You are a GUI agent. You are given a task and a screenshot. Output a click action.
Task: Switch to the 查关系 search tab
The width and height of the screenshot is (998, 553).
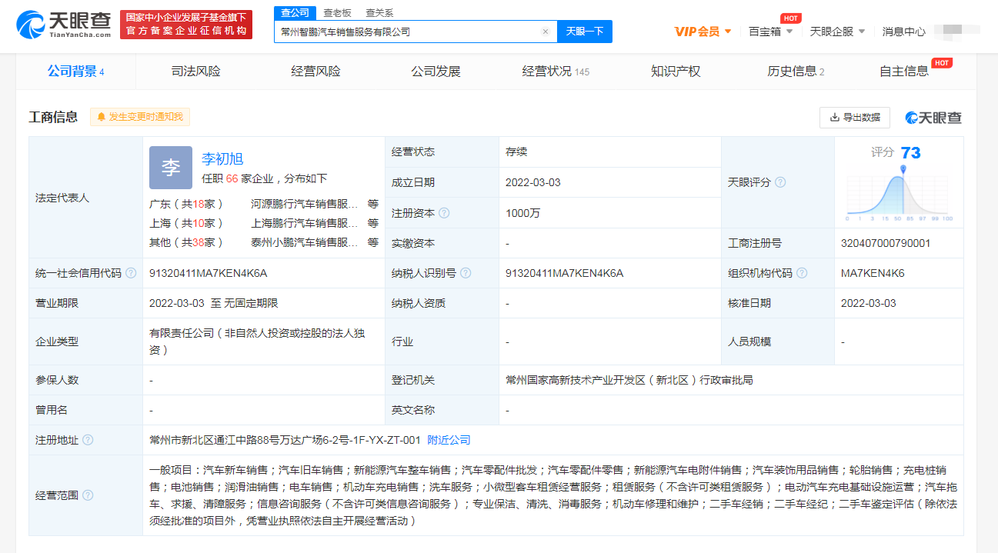click(379, 13)
